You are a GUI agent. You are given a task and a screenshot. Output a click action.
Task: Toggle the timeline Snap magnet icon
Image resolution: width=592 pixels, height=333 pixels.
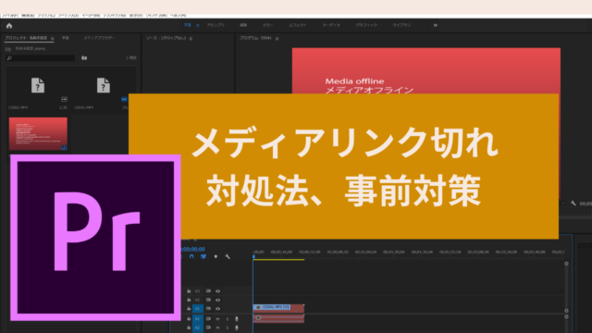coord(191,256)
